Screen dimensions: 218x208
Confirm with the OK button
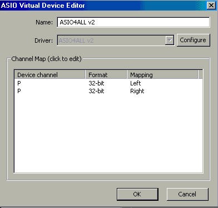click(x=137, y=194)
